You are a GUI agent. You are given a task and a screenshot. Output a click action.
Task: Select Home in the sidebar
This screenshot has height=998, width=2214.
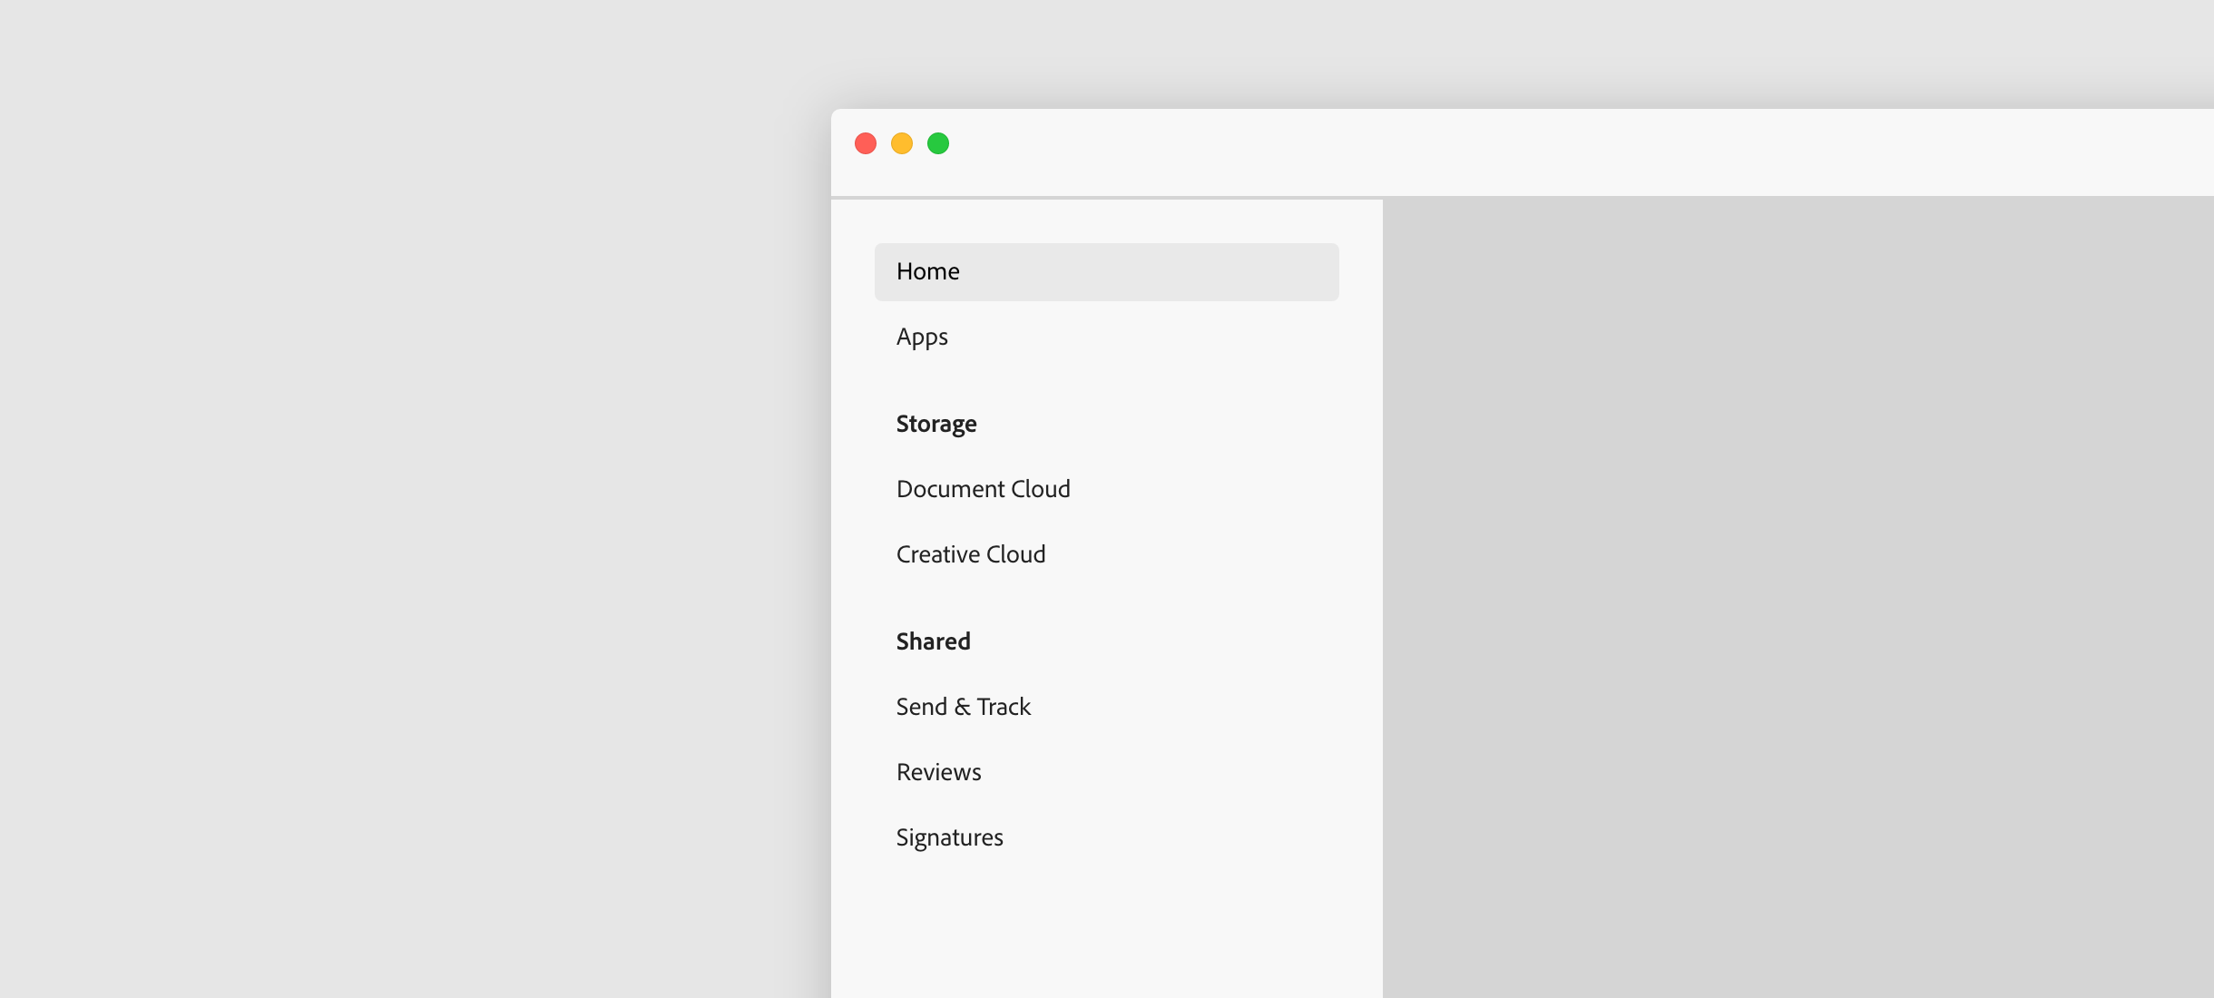coord(927,271)
